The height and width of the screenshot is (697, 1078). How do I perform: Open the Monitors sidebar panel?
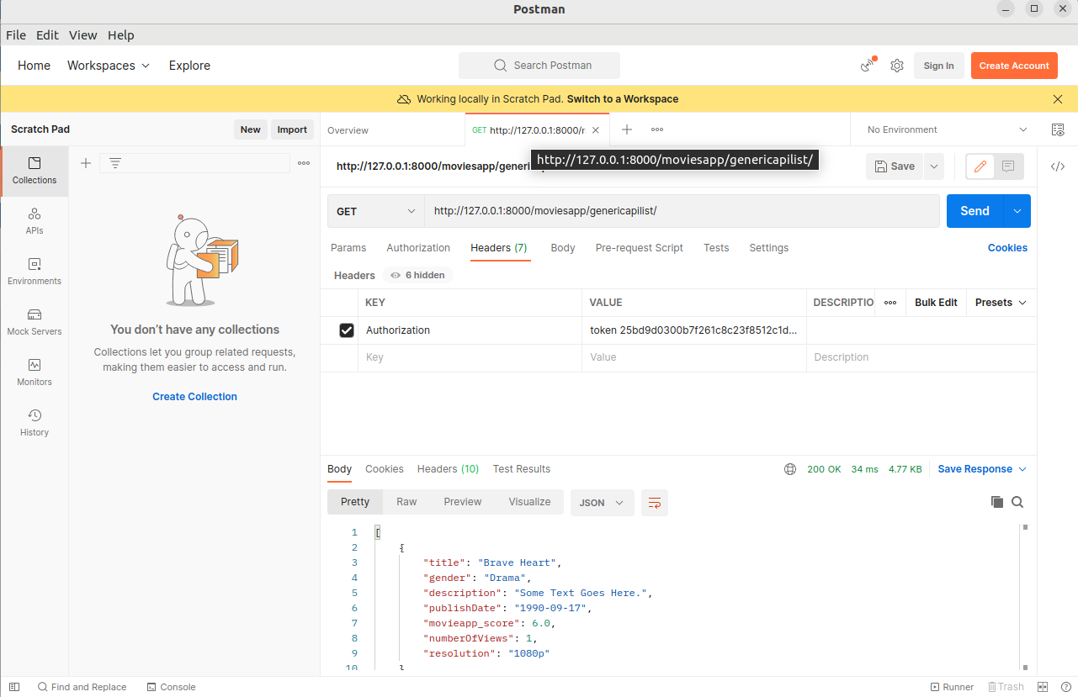tap(35, 372)
